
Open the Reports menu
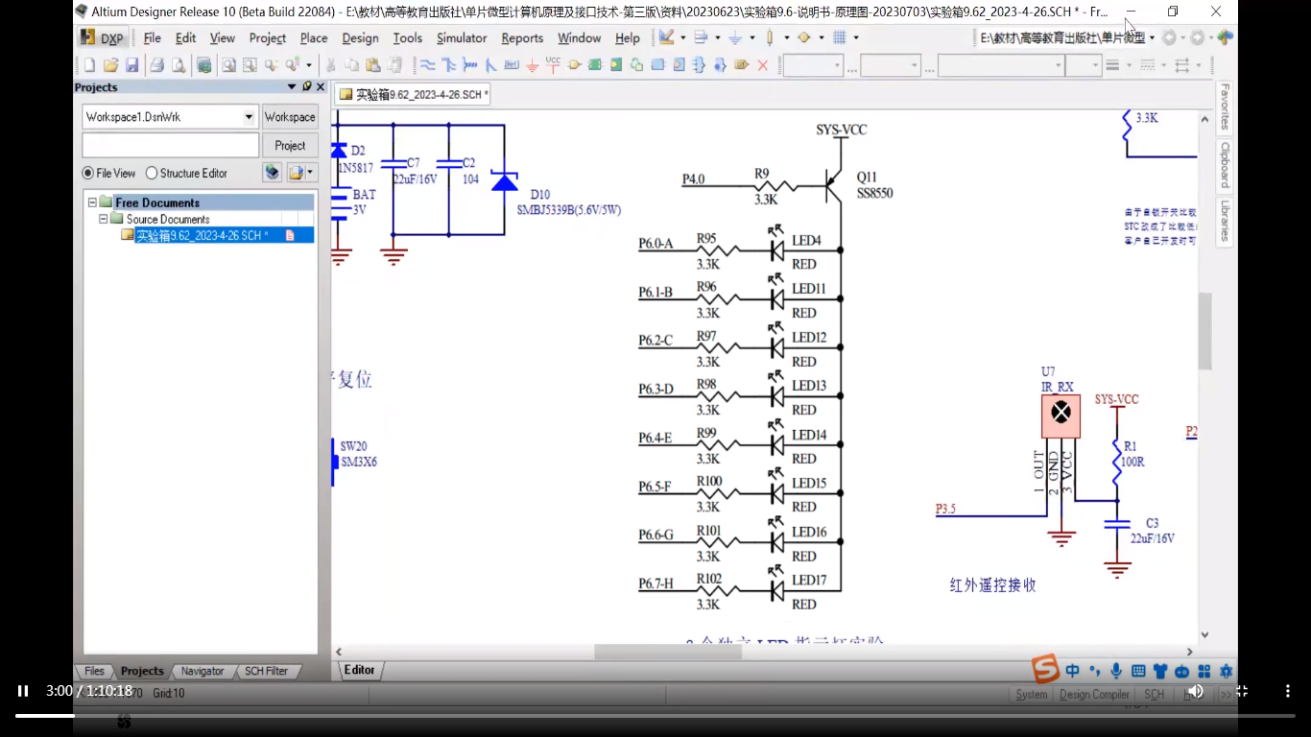pyautogui.click(x=522, y=38)
